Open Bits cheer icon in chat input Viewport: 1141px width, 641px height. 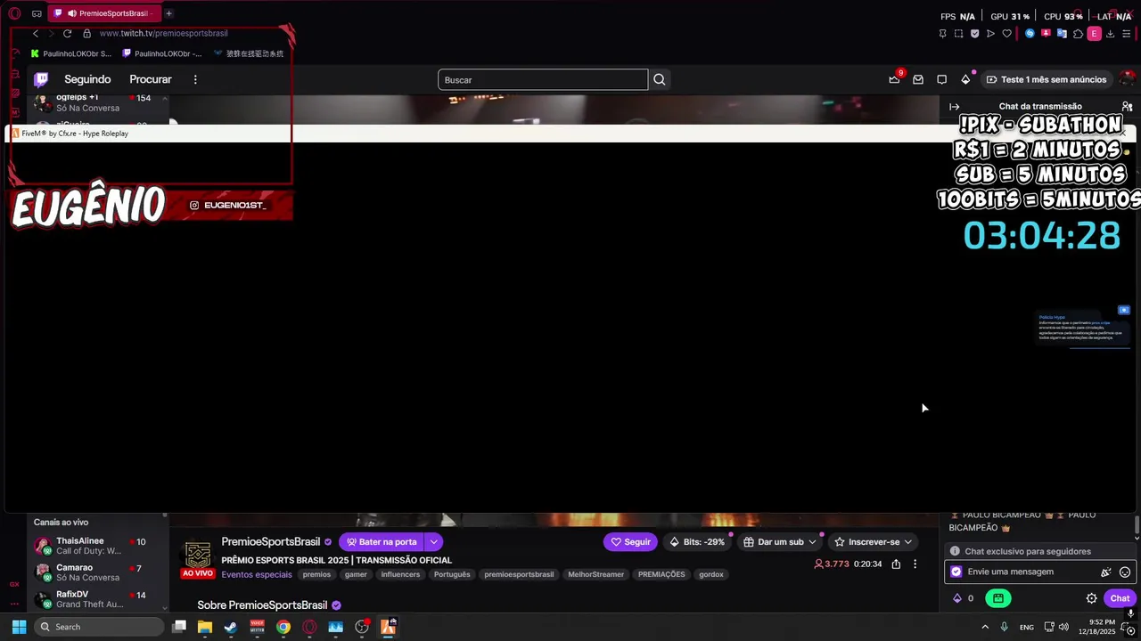(x=1106, y=572)
